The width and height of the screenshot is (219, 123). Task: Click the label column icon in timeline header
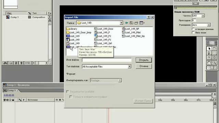click(x=20, y=100)
